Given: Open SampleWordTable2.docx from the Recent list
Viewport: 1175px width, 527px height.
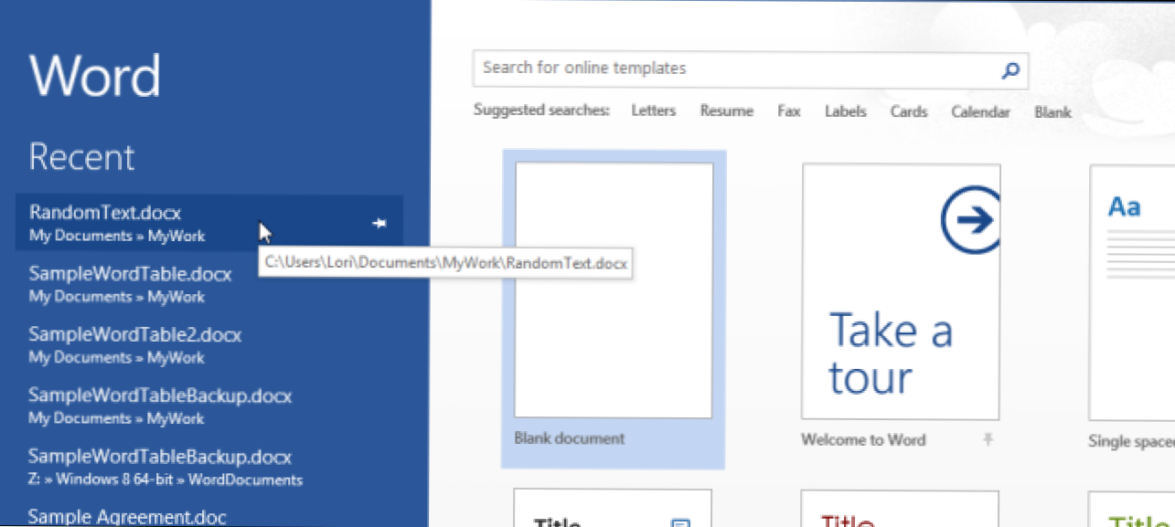Looking at the screenshot, I should [134, 335].
